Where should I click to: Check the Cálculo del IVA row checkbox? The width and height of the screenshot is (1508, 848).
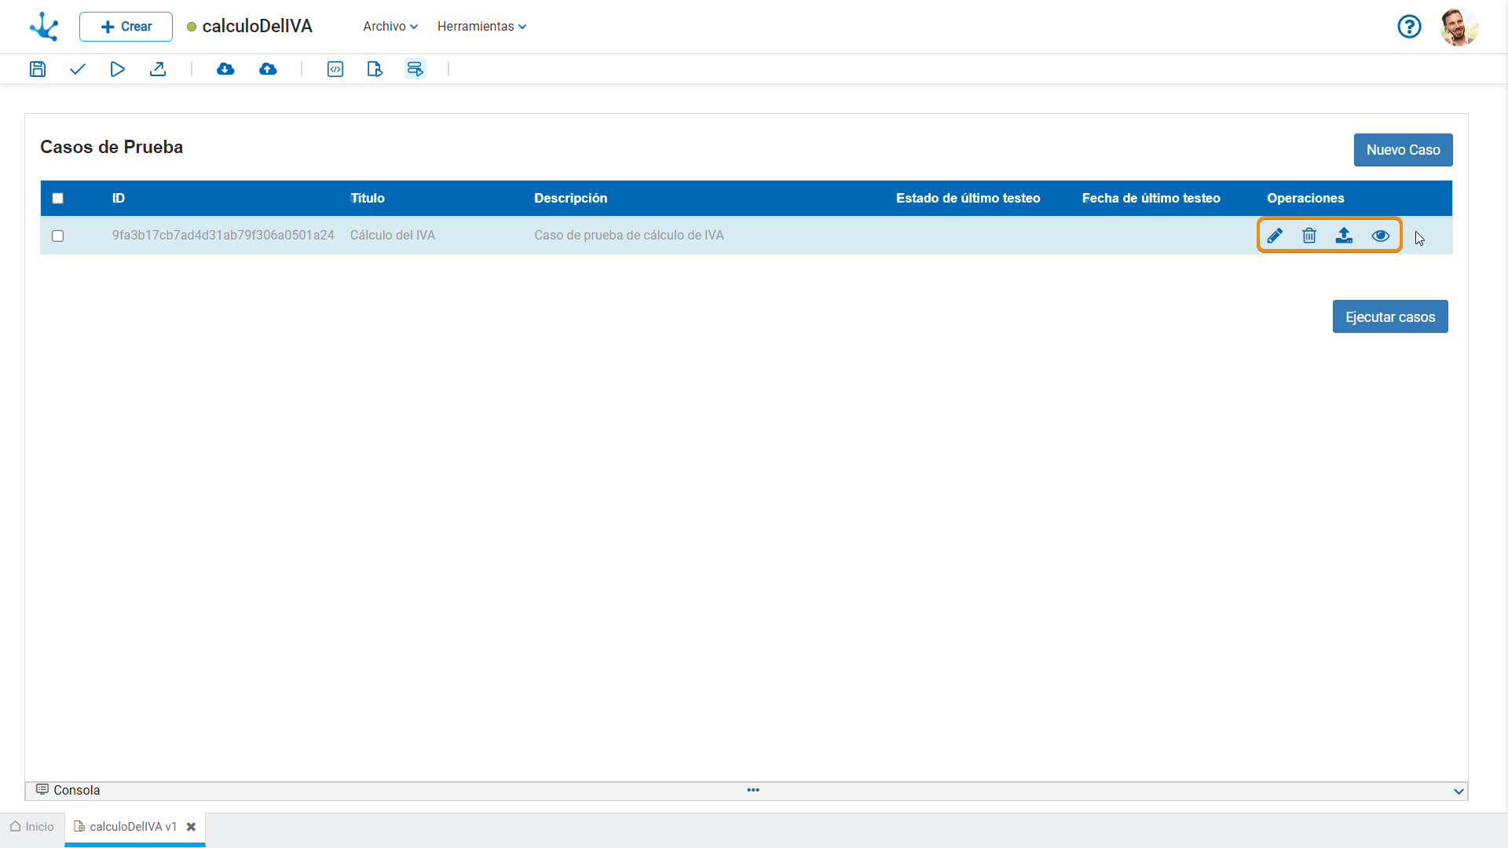pos(57,236)
